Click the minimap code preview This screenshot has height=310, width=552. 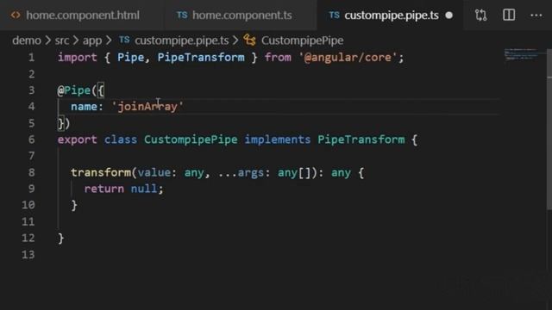click(522, 54)
